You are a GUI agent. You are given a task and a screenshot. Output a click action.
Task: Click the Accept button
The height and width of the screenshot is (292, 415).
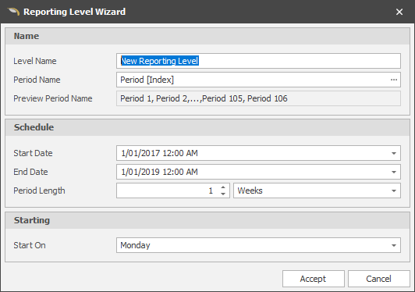[314, 279]
